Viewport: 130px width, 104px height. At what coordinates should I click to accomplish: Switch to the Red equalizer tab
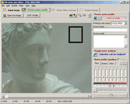click(97, 63)
